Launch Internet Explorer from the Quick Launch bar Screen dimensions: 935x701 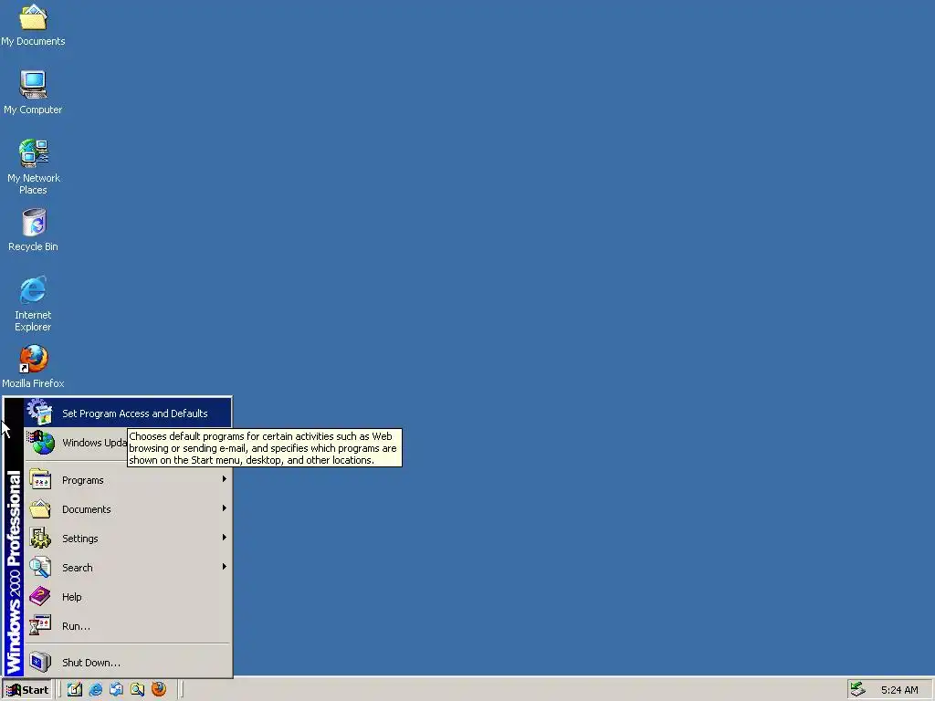pyautogui.click(x=95, y=690)
